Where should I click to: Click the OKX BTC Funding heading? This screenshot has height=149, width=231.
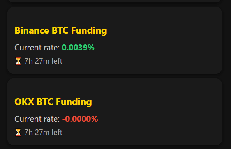coord(53,102)
